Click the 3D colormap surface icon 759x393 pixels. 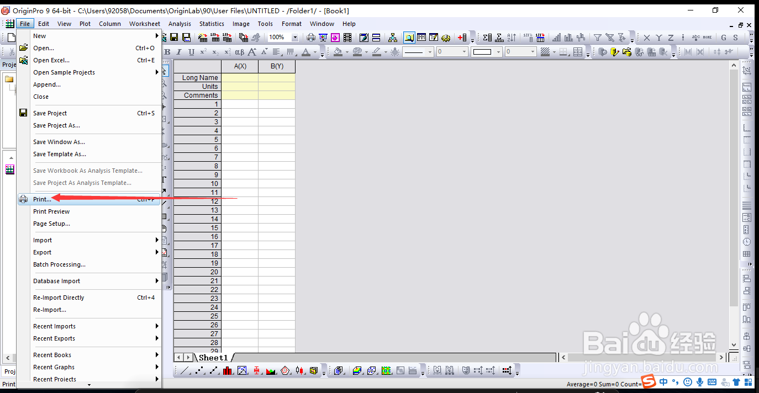(359, 371)
